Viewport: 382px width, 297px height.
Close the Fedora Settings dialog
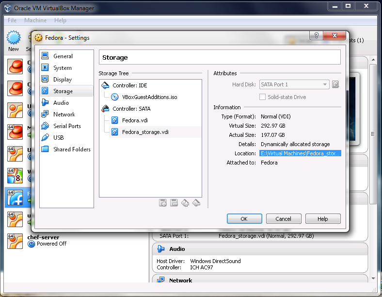tap(334, 35)
